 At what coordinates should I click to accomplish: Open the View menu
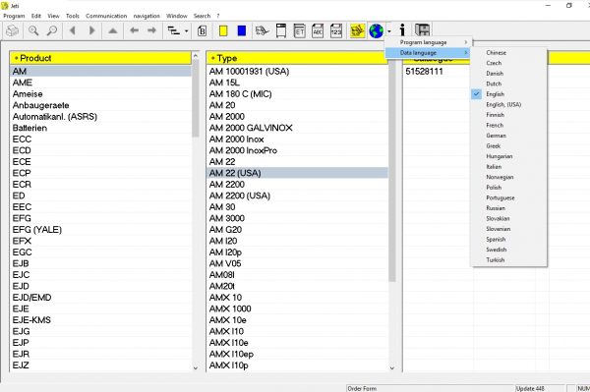coord(53,16)
